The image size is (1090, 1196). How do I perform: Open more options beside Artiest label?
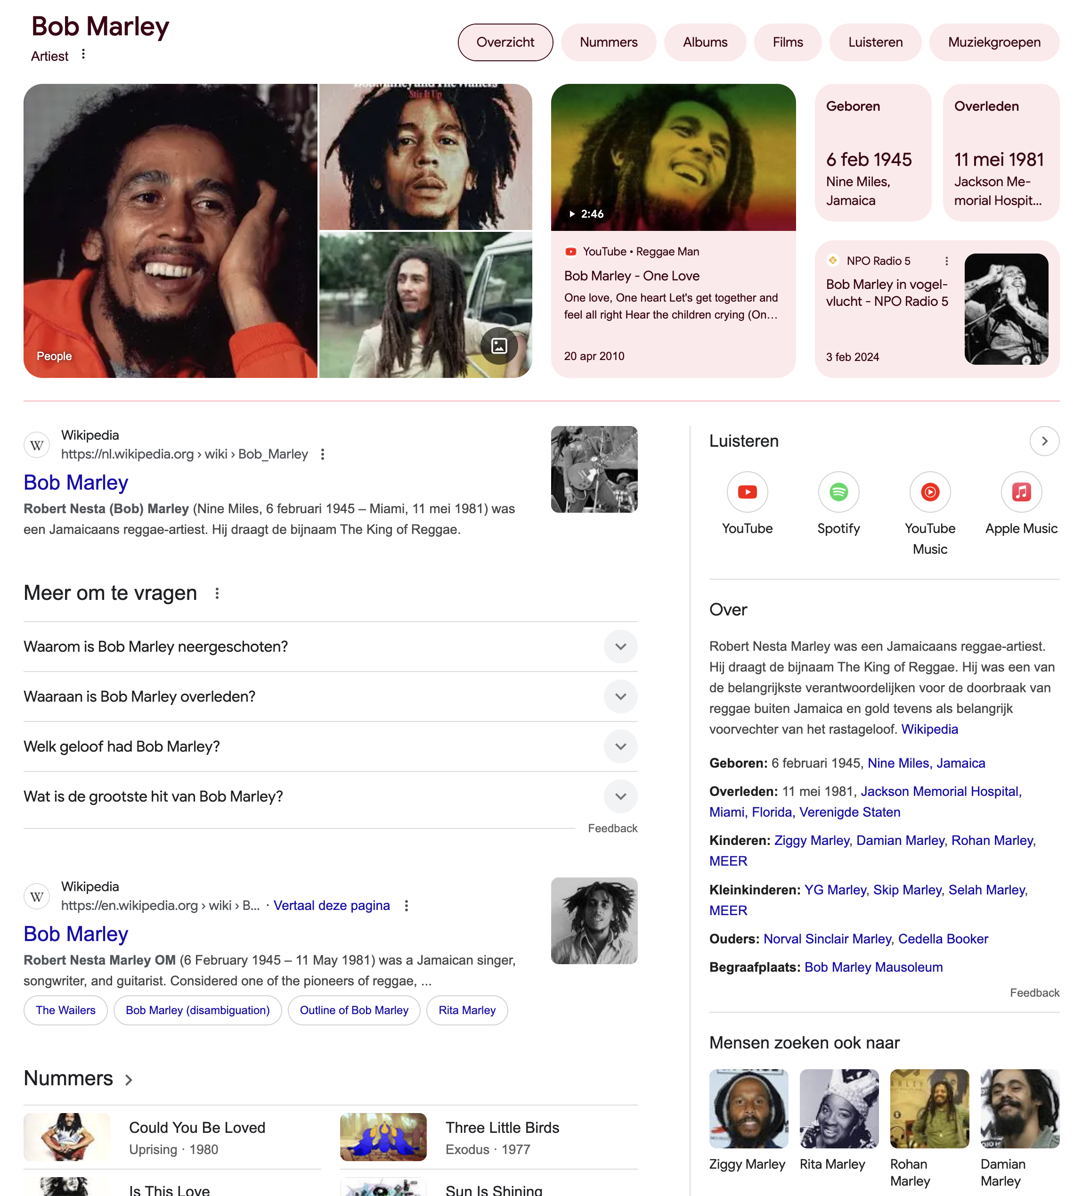point(84,55)
